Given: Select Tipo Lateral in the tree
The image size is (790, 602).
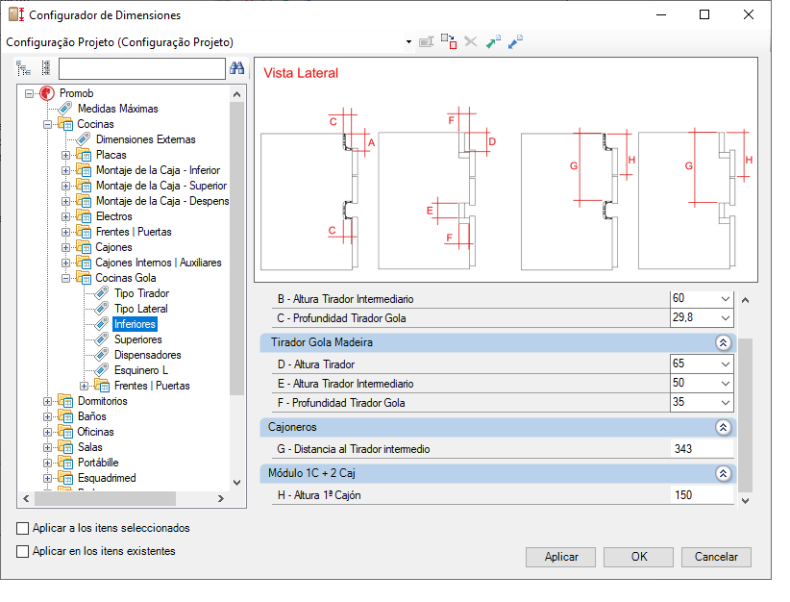Looking at the screenshot, I should 140,309.
